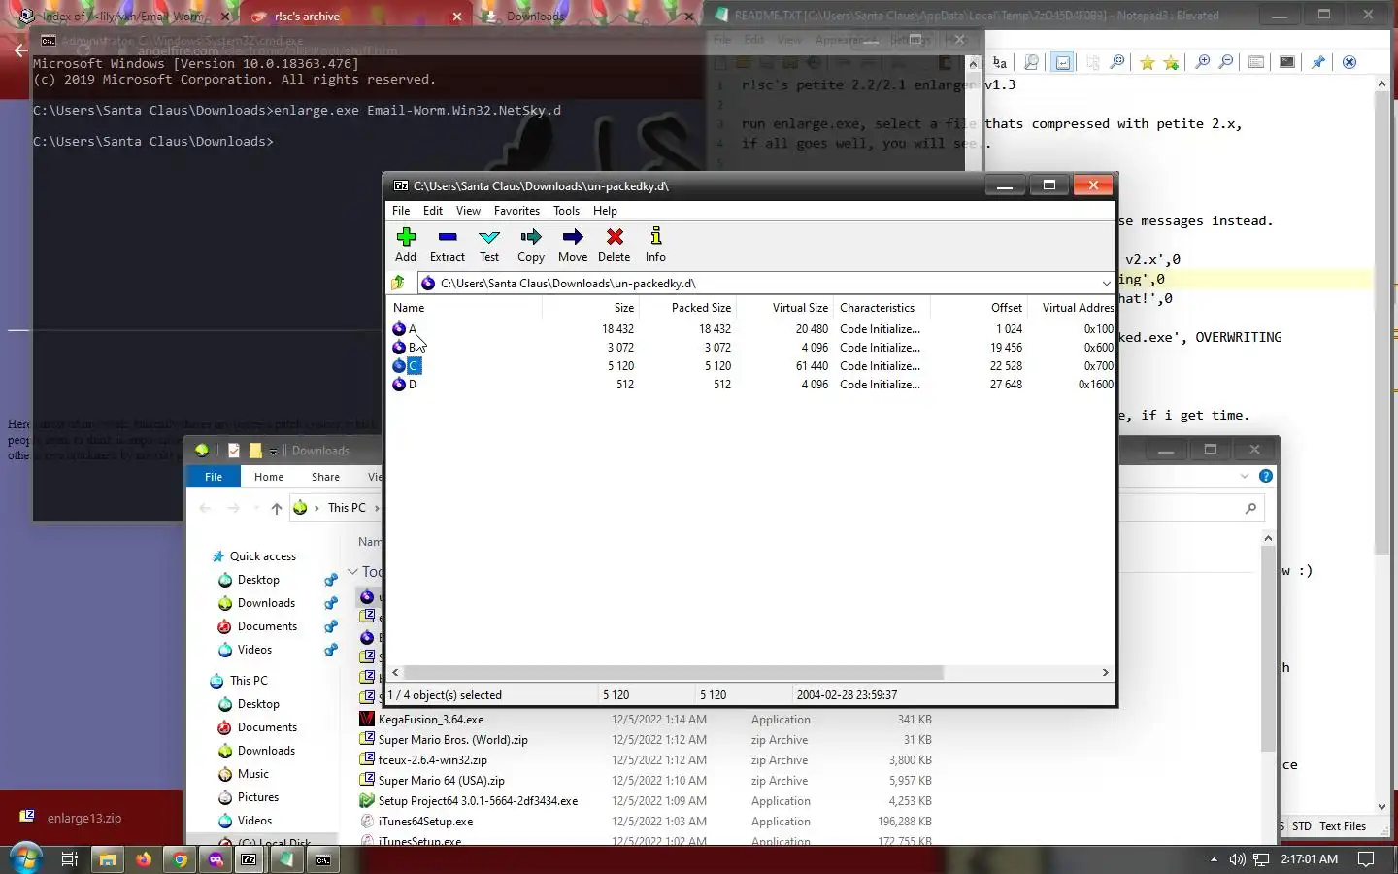Click the Extract icon in 7-Zip
Viewport: 1398px width, 874px height.
[448, 245]
